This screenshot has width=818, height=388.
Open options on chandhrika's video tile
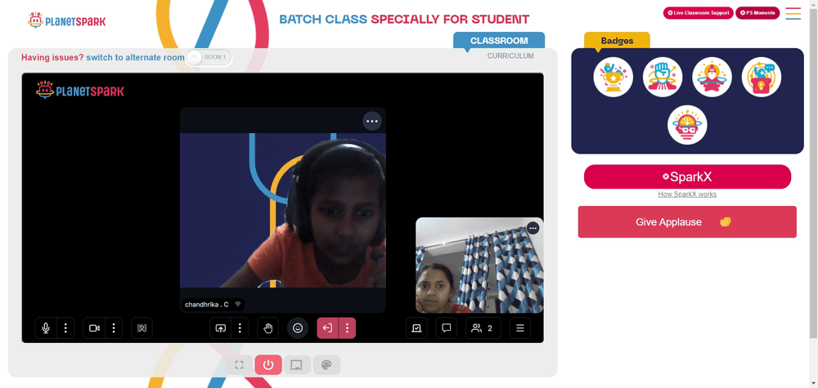(372, 121)
